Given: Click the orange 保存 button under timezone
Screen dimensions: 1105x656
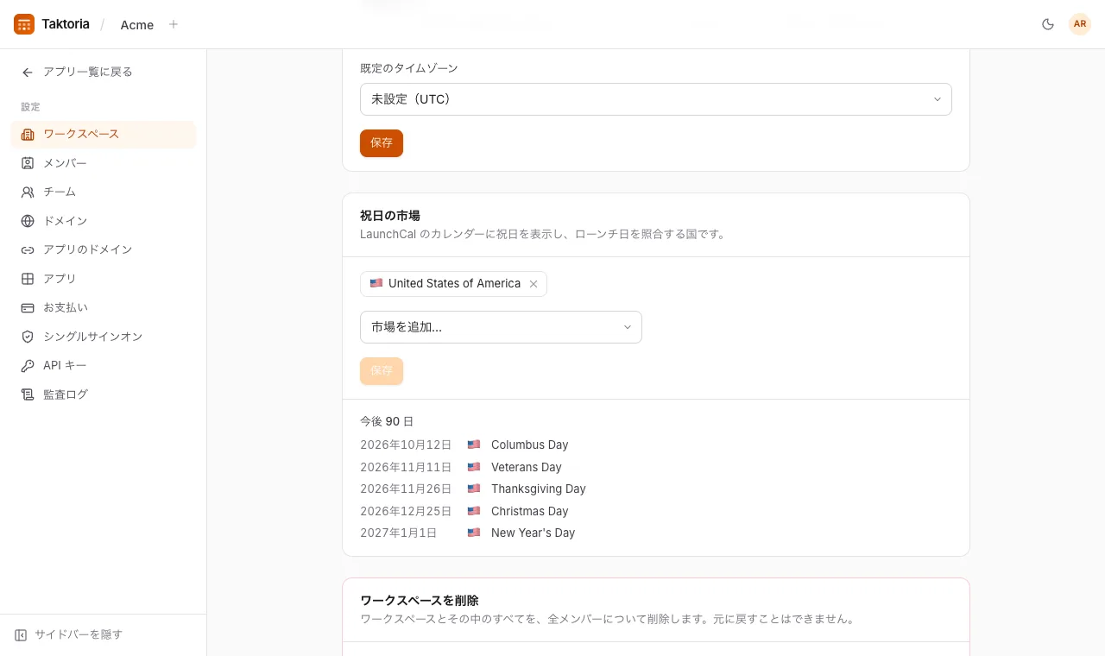Looking at the screenshot, I should tap(382, 143).
